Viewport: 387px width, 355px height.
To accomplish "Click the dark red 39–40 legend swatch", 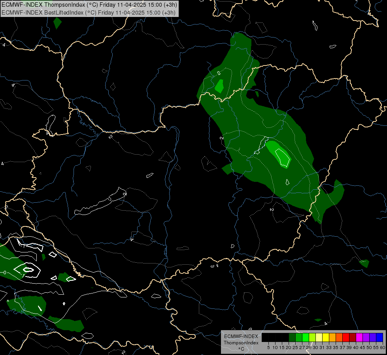I will (x=353, y=337).
